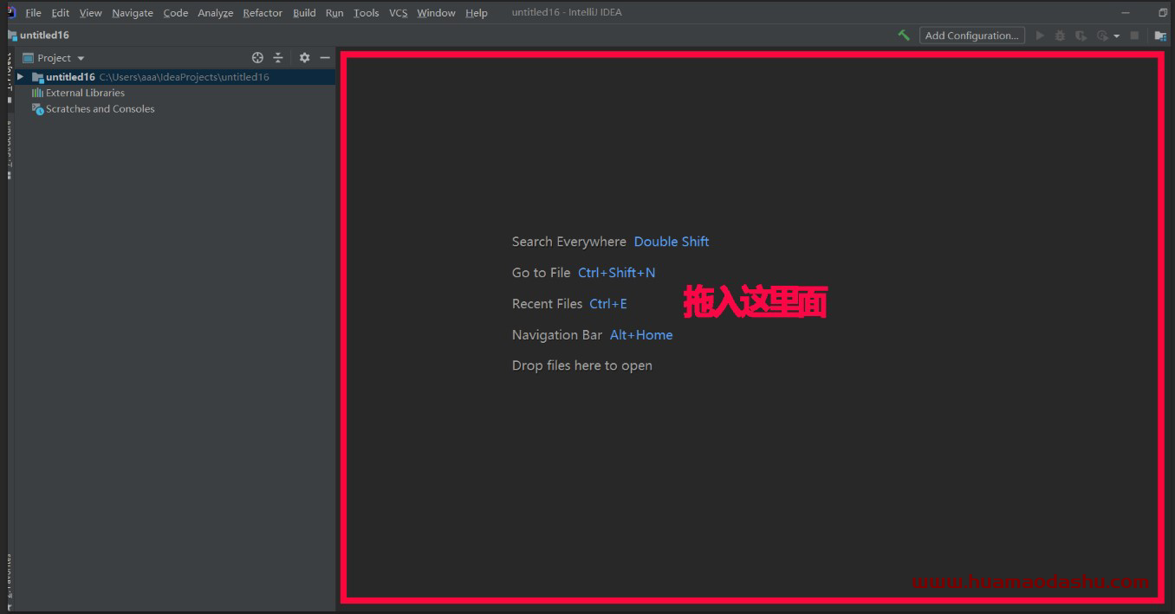Open the Build menu

pyautogui.click(x=304, y=13)
